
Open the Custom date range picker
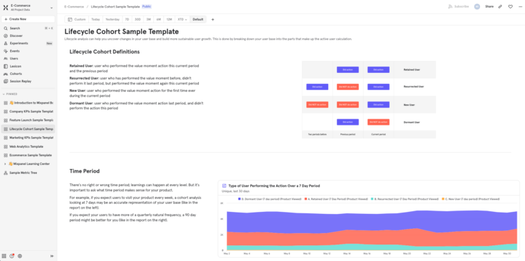click(x=77, y=19)
